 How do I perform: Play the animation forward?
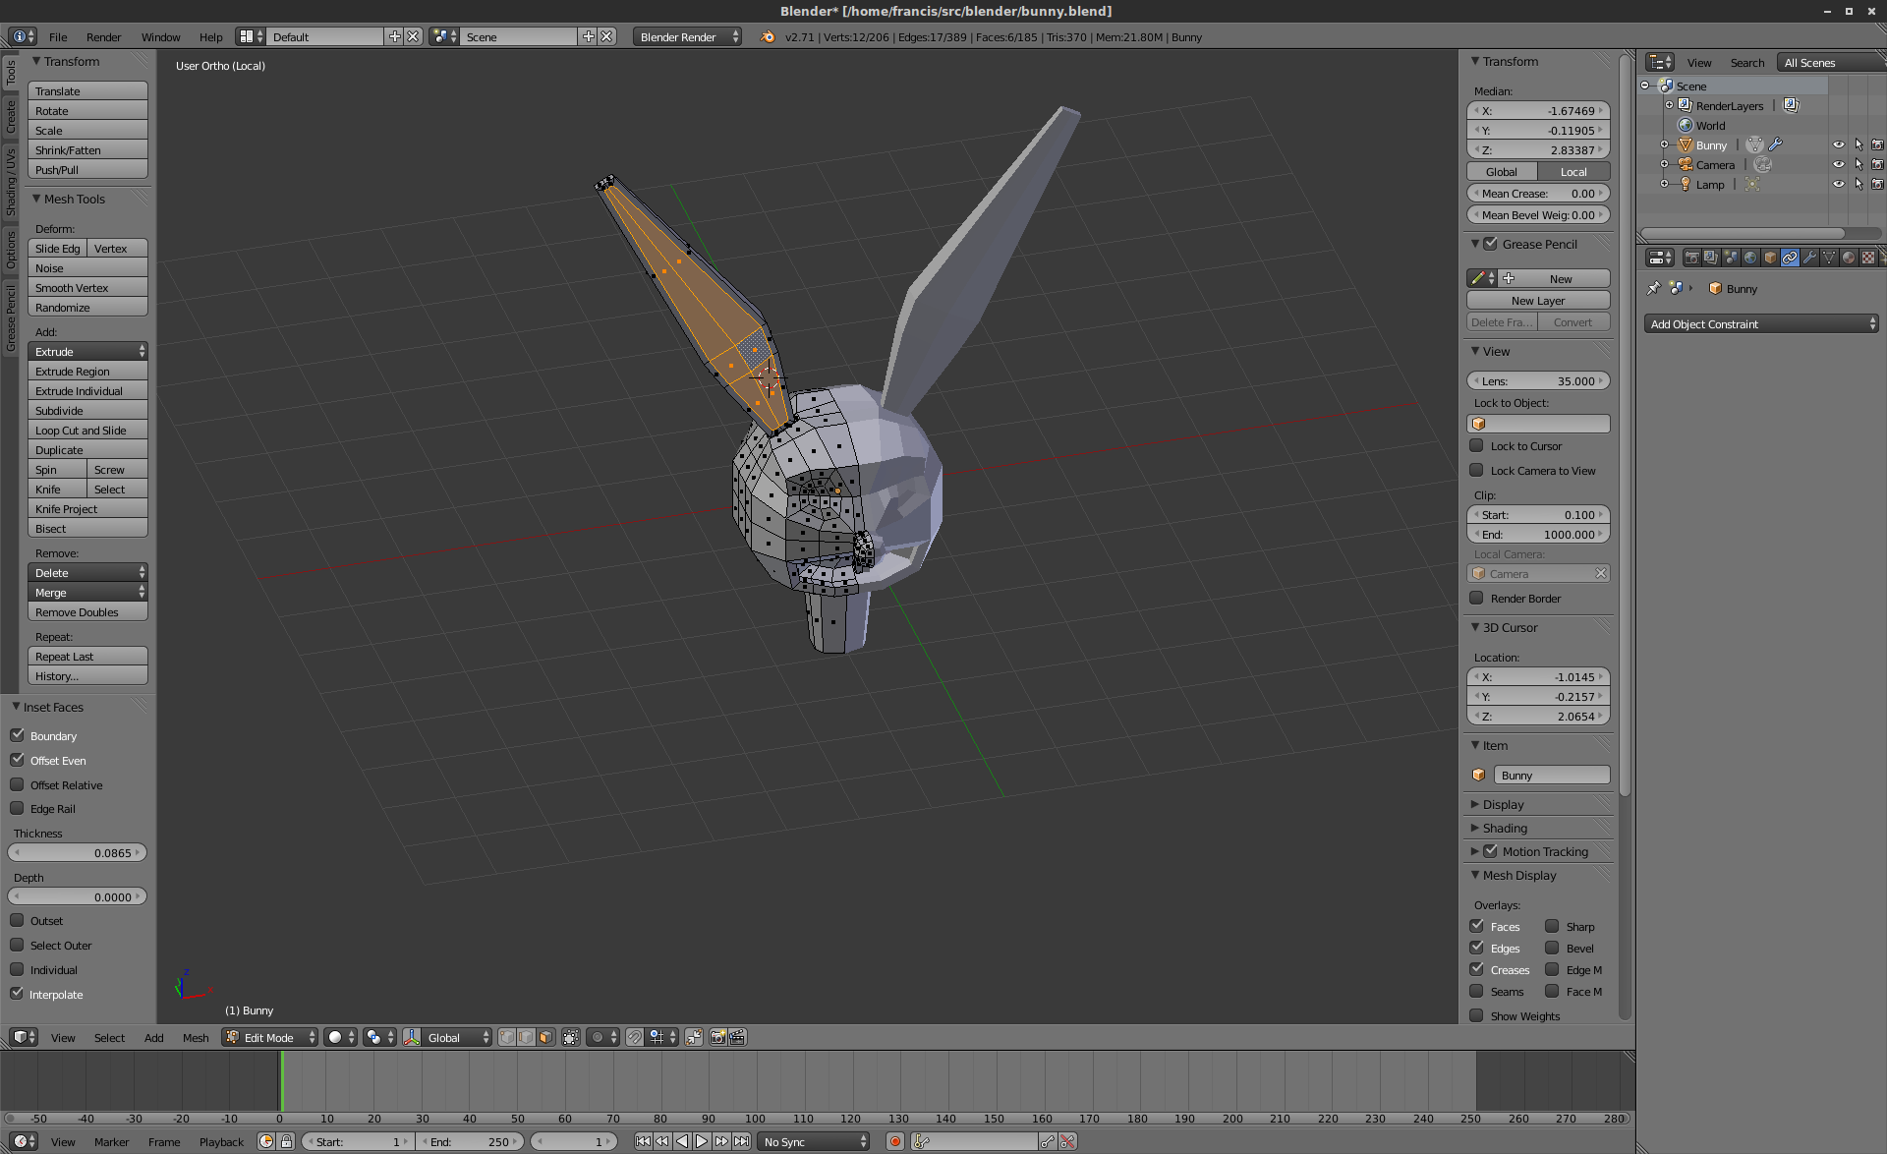click(x=702, y=1141)
